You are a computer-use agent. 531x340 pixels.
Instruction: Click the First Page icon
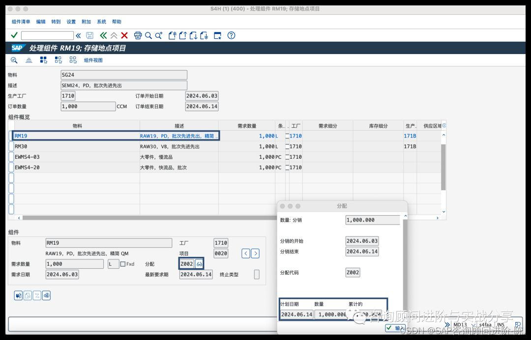tap(173, 35)
